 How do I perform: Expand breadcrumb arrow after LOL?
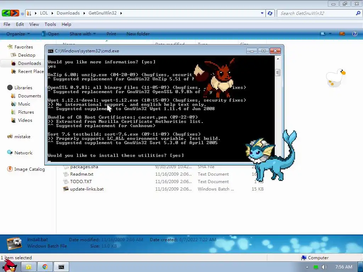click(52, 13)
